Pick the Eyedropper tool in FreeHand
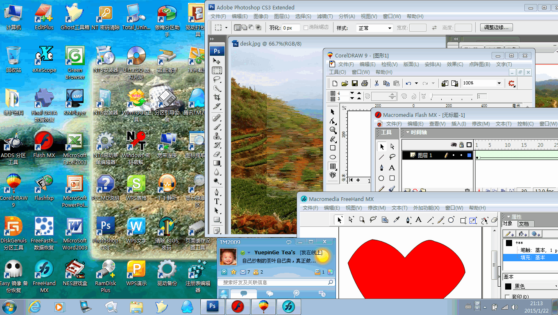This screenshot has height=315, width=558. pyautogui.click(x=396, y=220)
